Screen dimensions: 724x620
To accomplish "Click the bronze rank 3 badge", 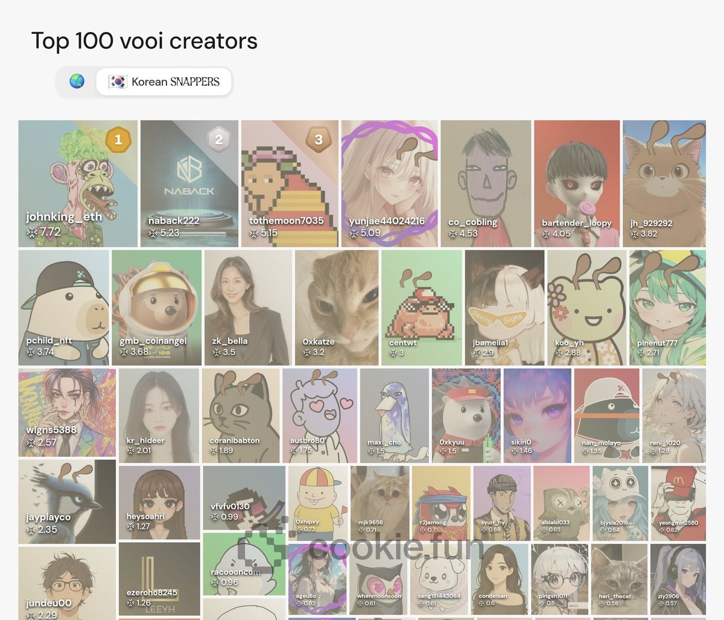I will 318,140.
